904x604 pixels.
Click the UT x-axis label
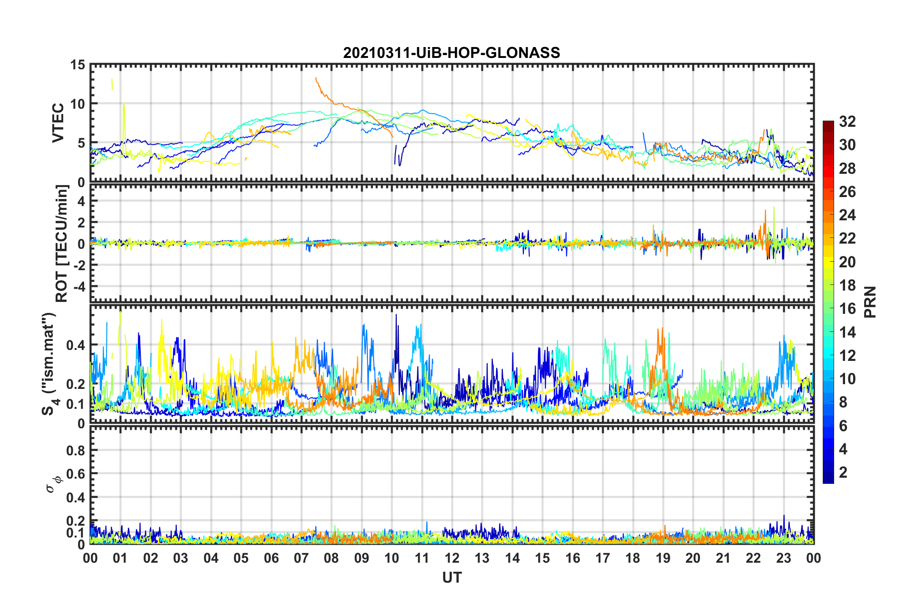[452, 577]
